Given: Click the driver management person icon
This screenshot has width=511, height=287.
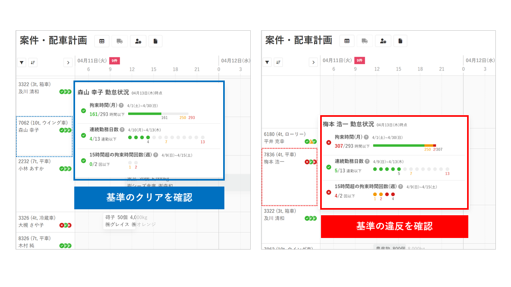Looking at the screenshot, I should (x=138, y=41).
